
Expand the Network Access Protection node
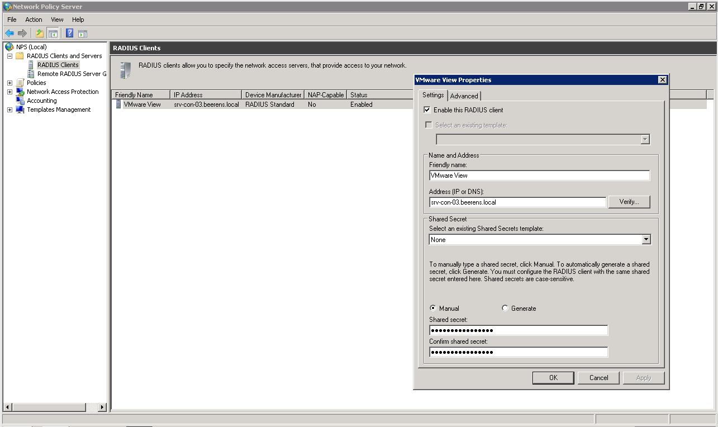[9, 92]
